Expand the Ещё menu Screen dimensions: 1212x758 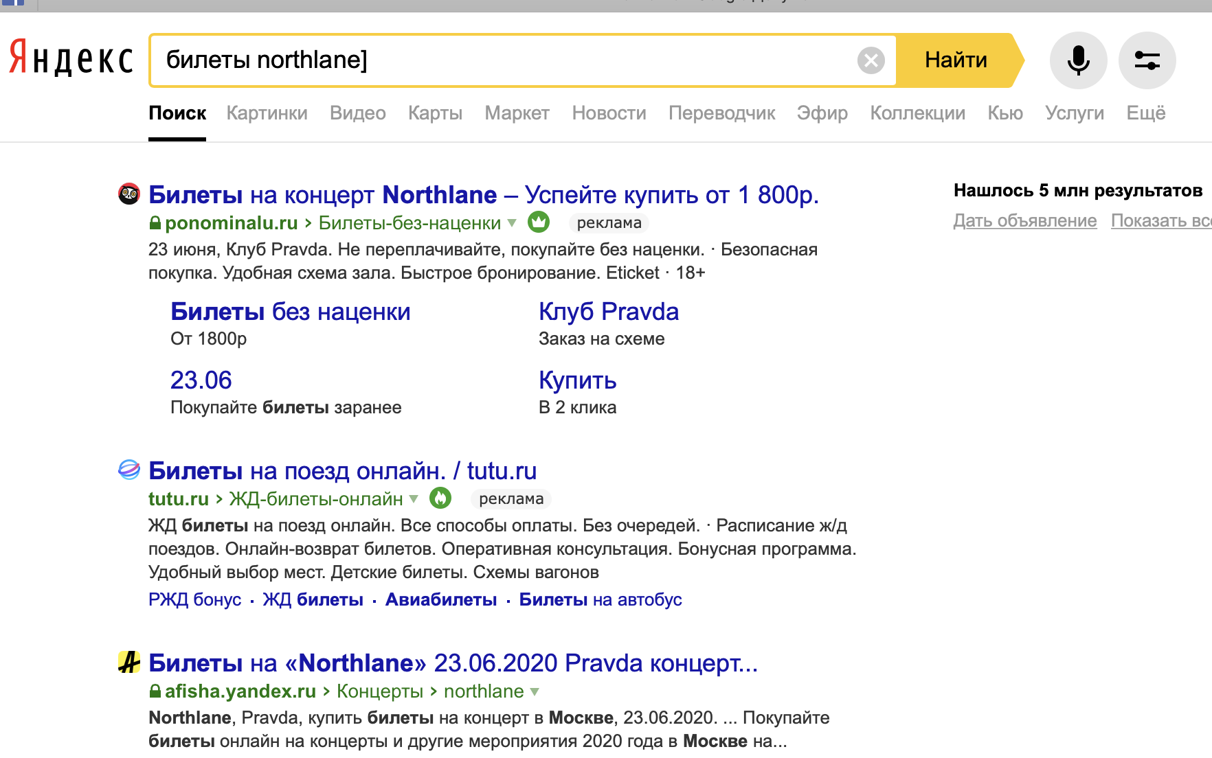(x=1146, y=113)
